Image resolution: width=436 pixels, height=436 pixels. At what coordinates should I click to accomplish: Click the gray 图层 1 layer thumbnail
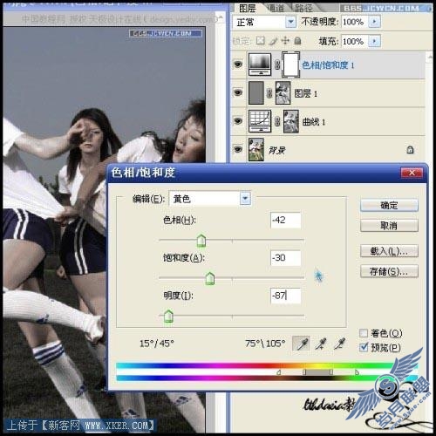coord(256,92)
